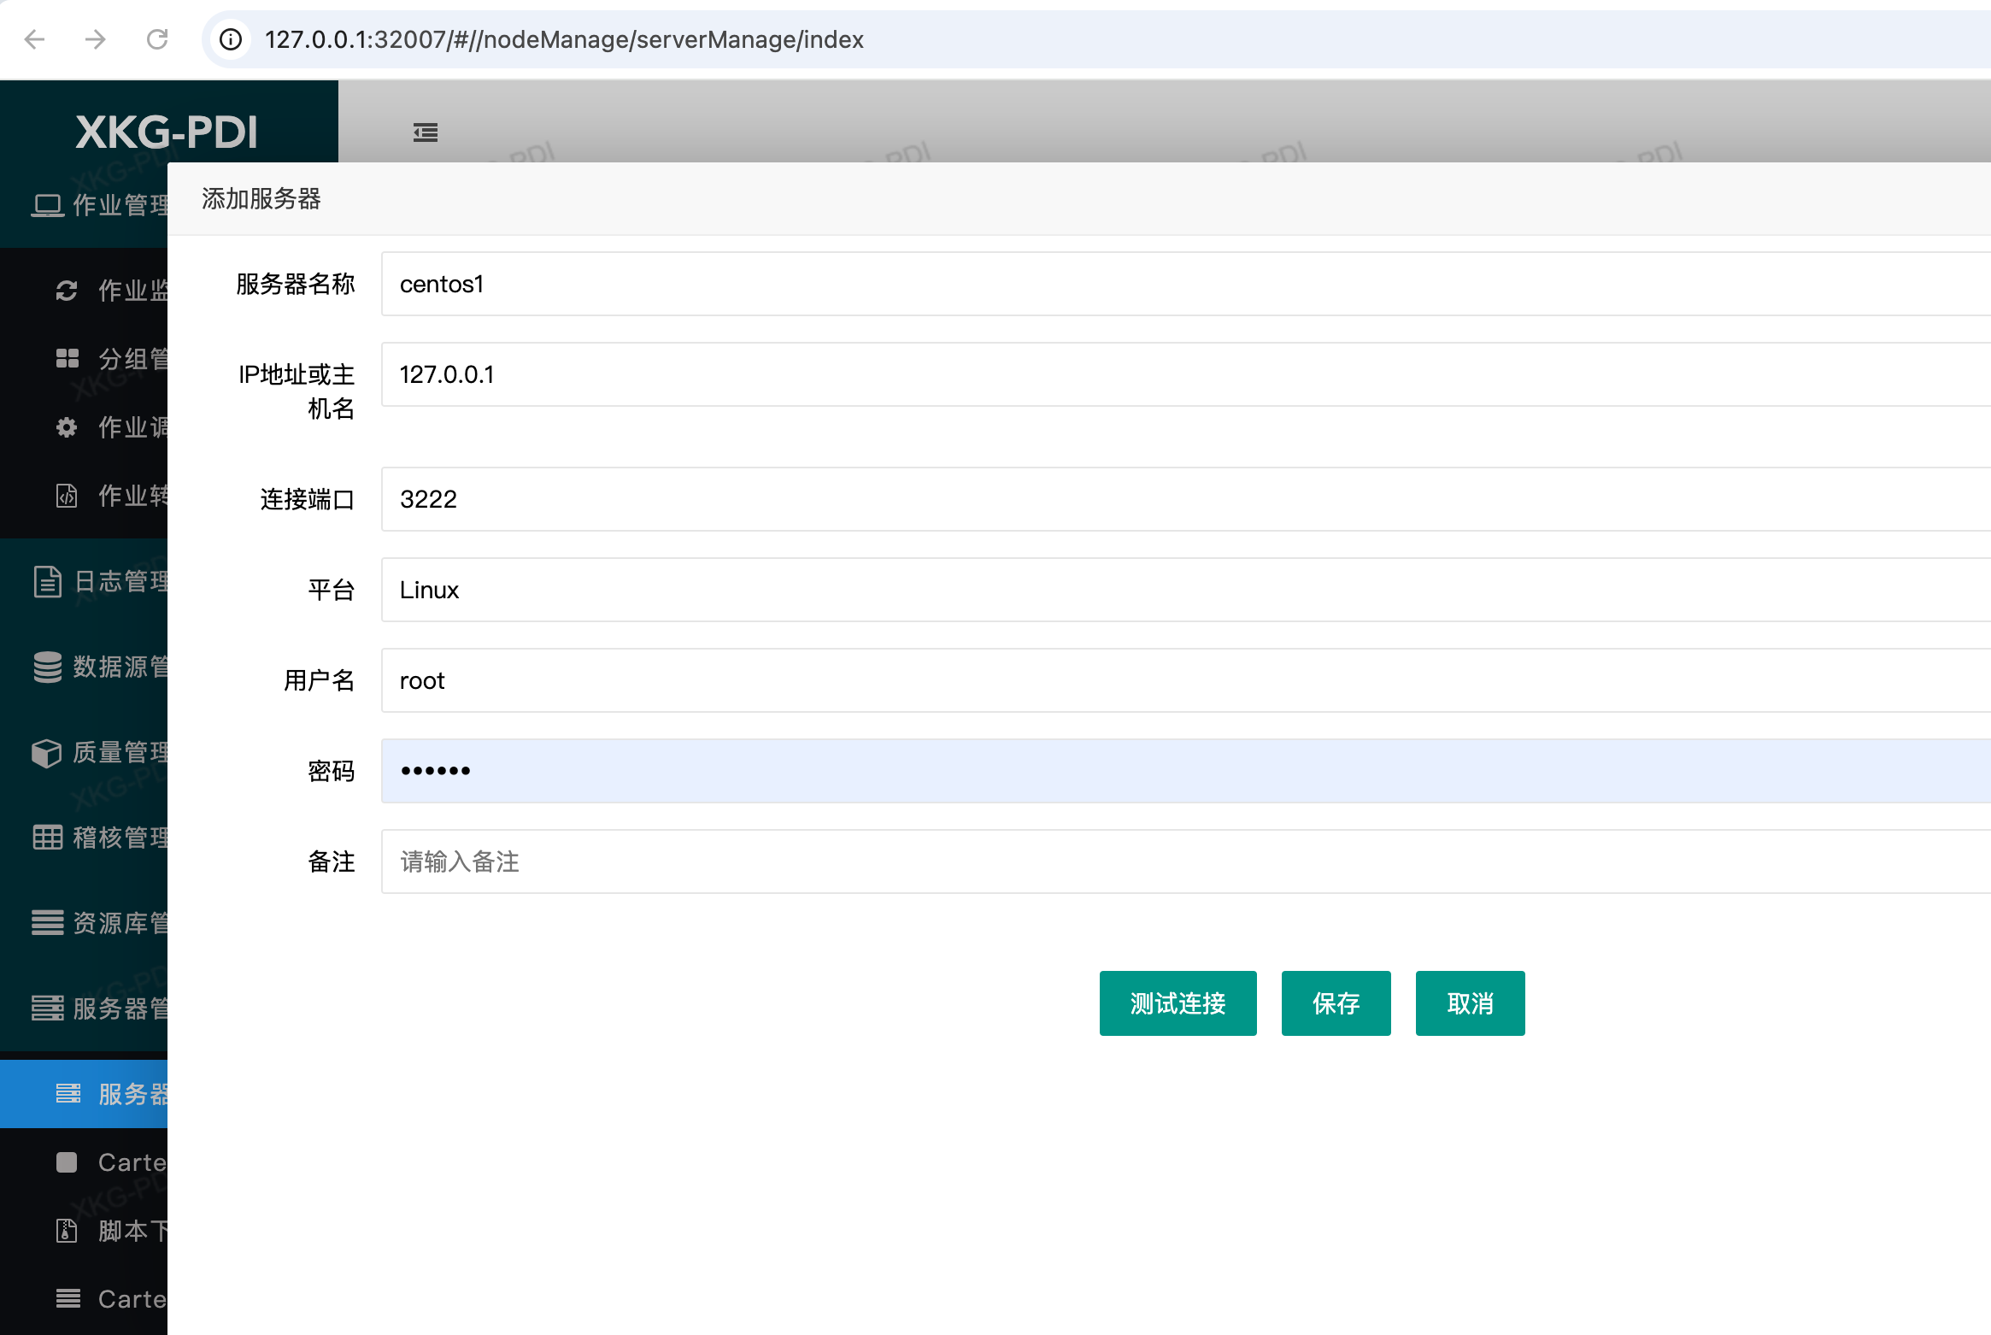Click the browser reload icon

(157, 39)
